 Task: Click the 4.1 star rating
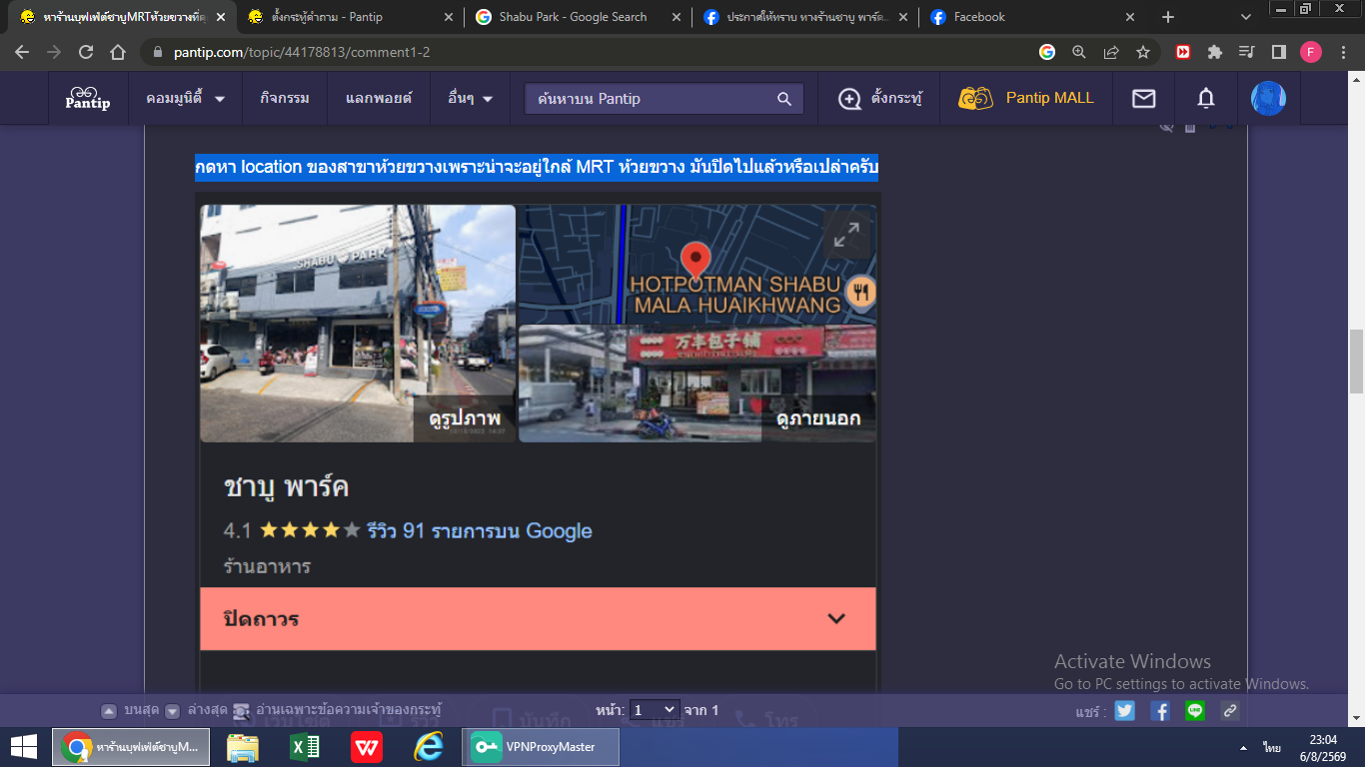click(x=292, y=531)
